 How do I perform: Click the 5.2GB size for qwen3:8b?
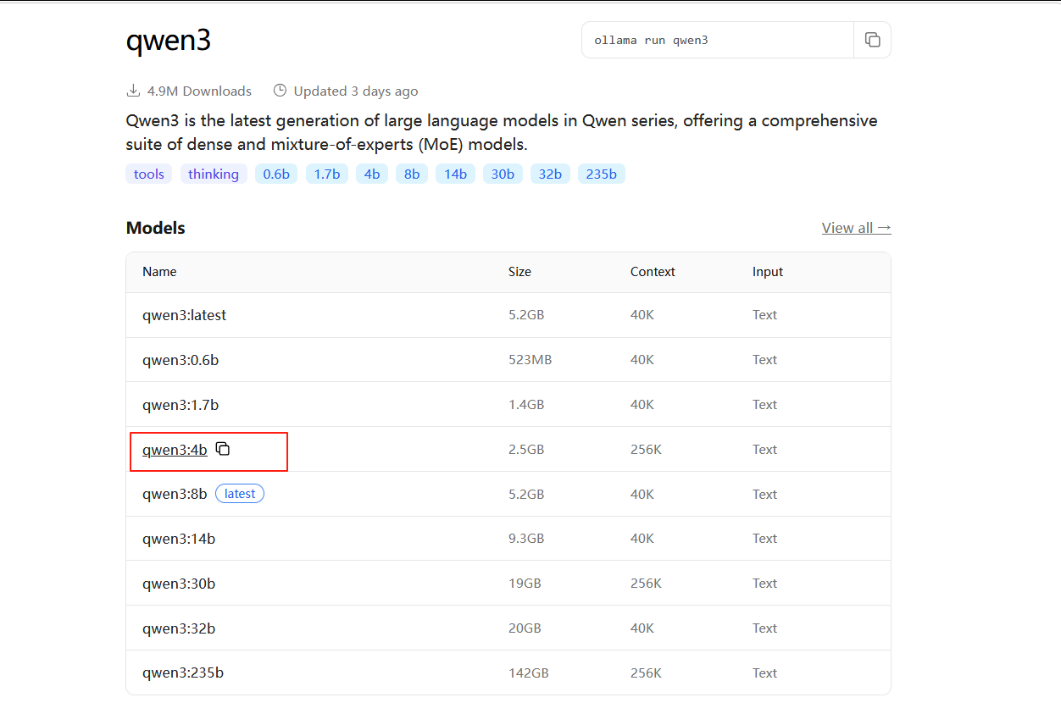526,494
